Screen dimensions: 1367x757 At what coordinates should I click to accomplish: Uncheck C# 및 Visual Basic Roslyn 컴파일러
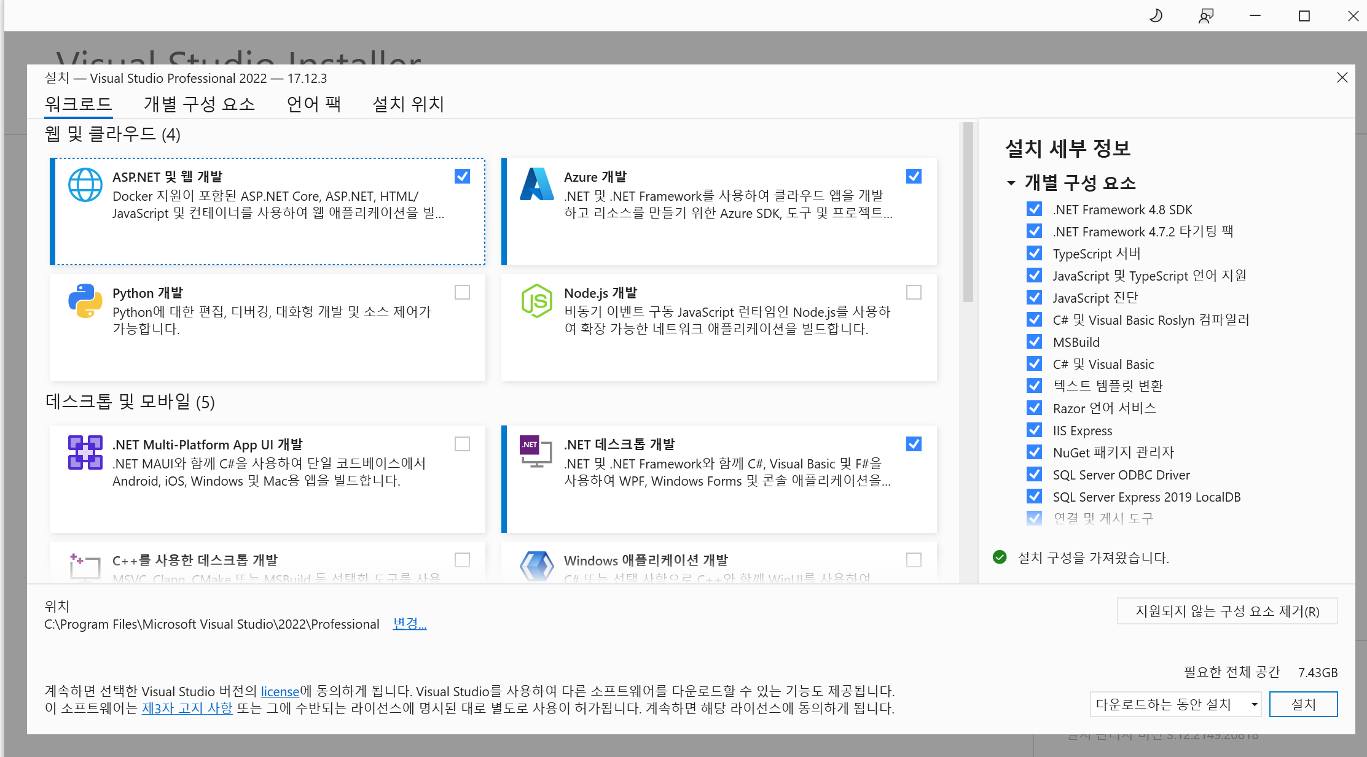pyautogui.click(x=1034, y=320)
